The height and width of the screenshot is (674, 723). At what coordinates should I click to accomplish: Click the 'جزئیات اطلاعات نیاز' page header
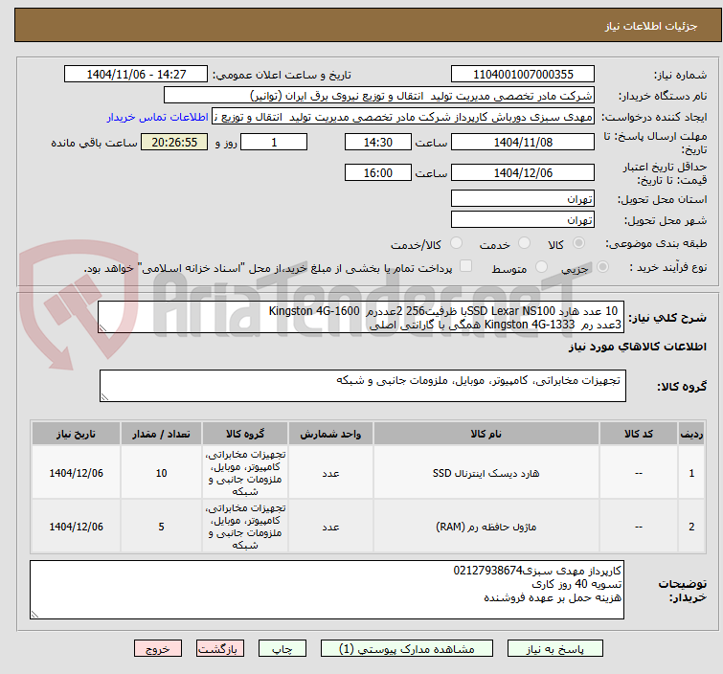651,26
